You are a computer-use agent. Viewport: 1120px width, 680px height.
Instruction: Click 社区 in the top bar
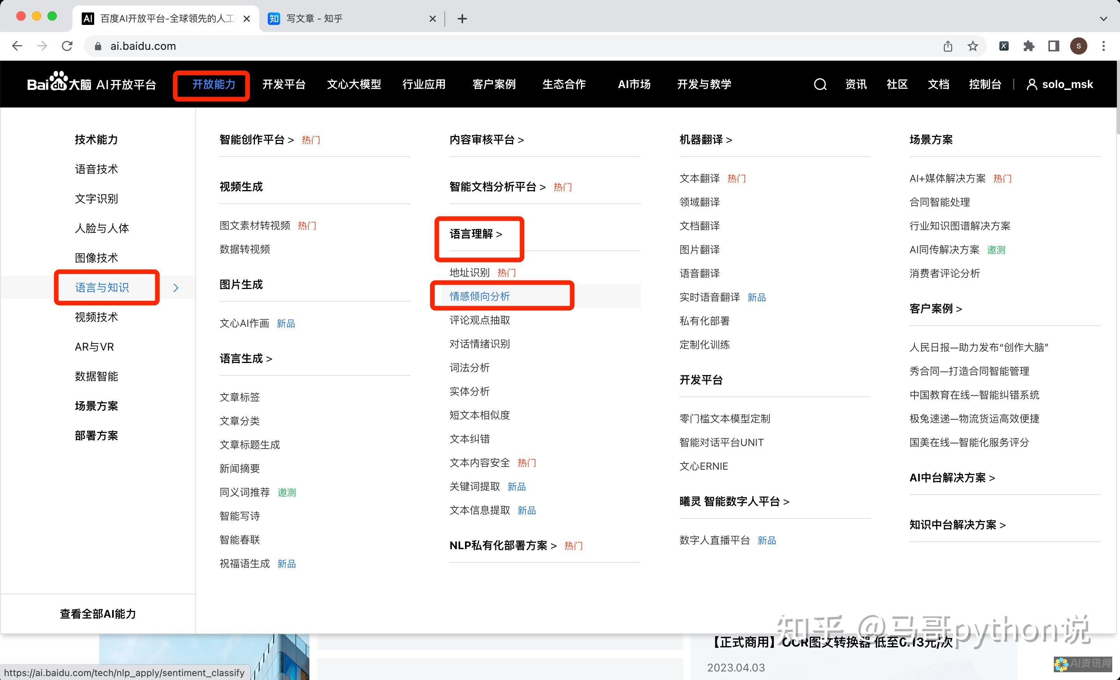coord(897,84)
